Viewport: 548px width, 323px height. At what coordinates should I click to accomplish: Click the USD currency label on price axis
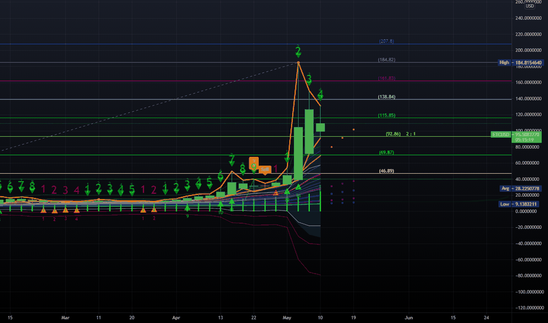(x=530, y=6)
